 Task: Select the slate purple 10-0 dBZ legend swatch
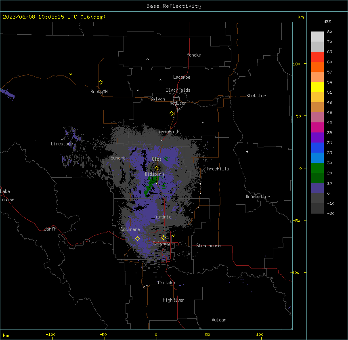pos(317,188)
